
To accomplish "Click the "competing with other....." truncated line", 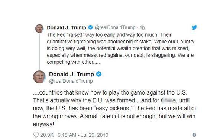I will pos(73,62).
